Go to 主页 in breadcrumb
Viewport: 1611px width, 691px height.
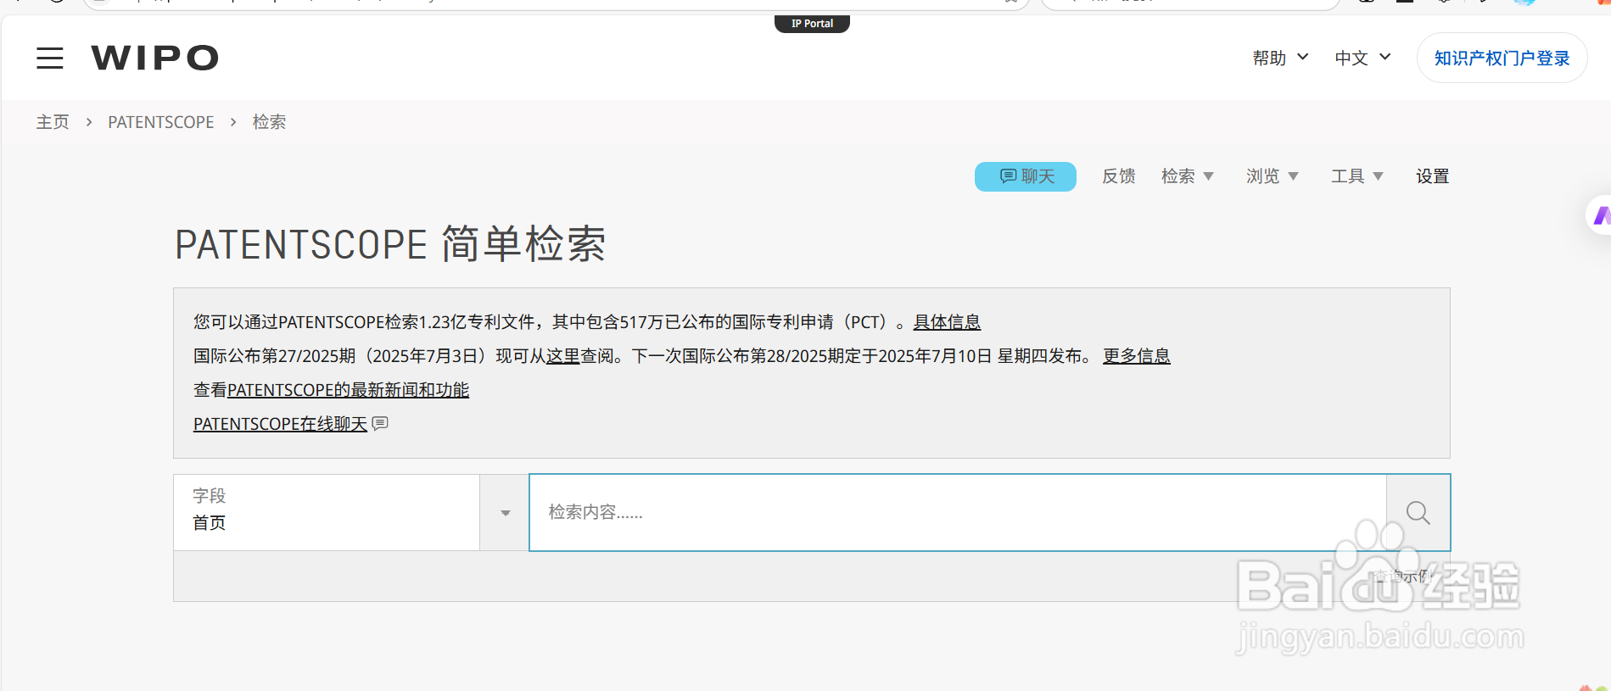tap(53, 122)
